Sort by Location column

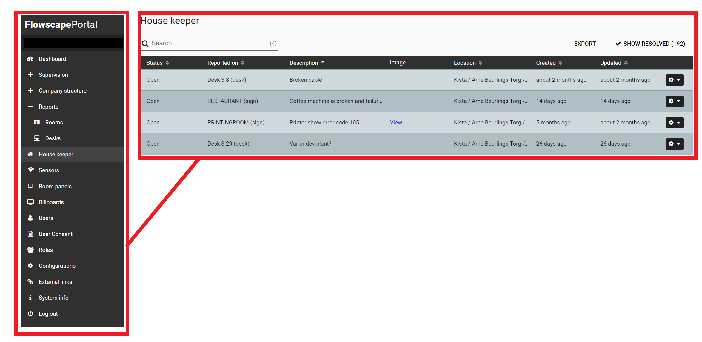pos(468,63)
